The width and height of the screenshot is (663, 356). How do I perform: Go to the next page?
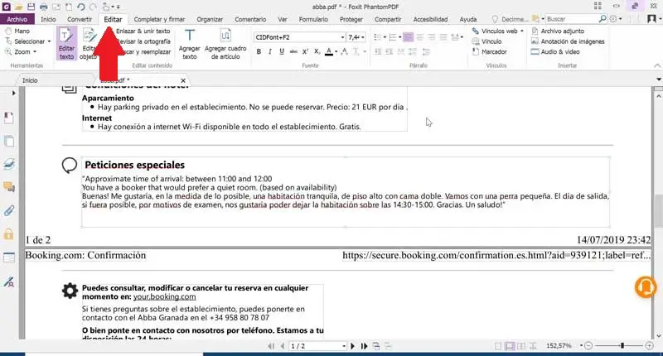pos(353,346)
